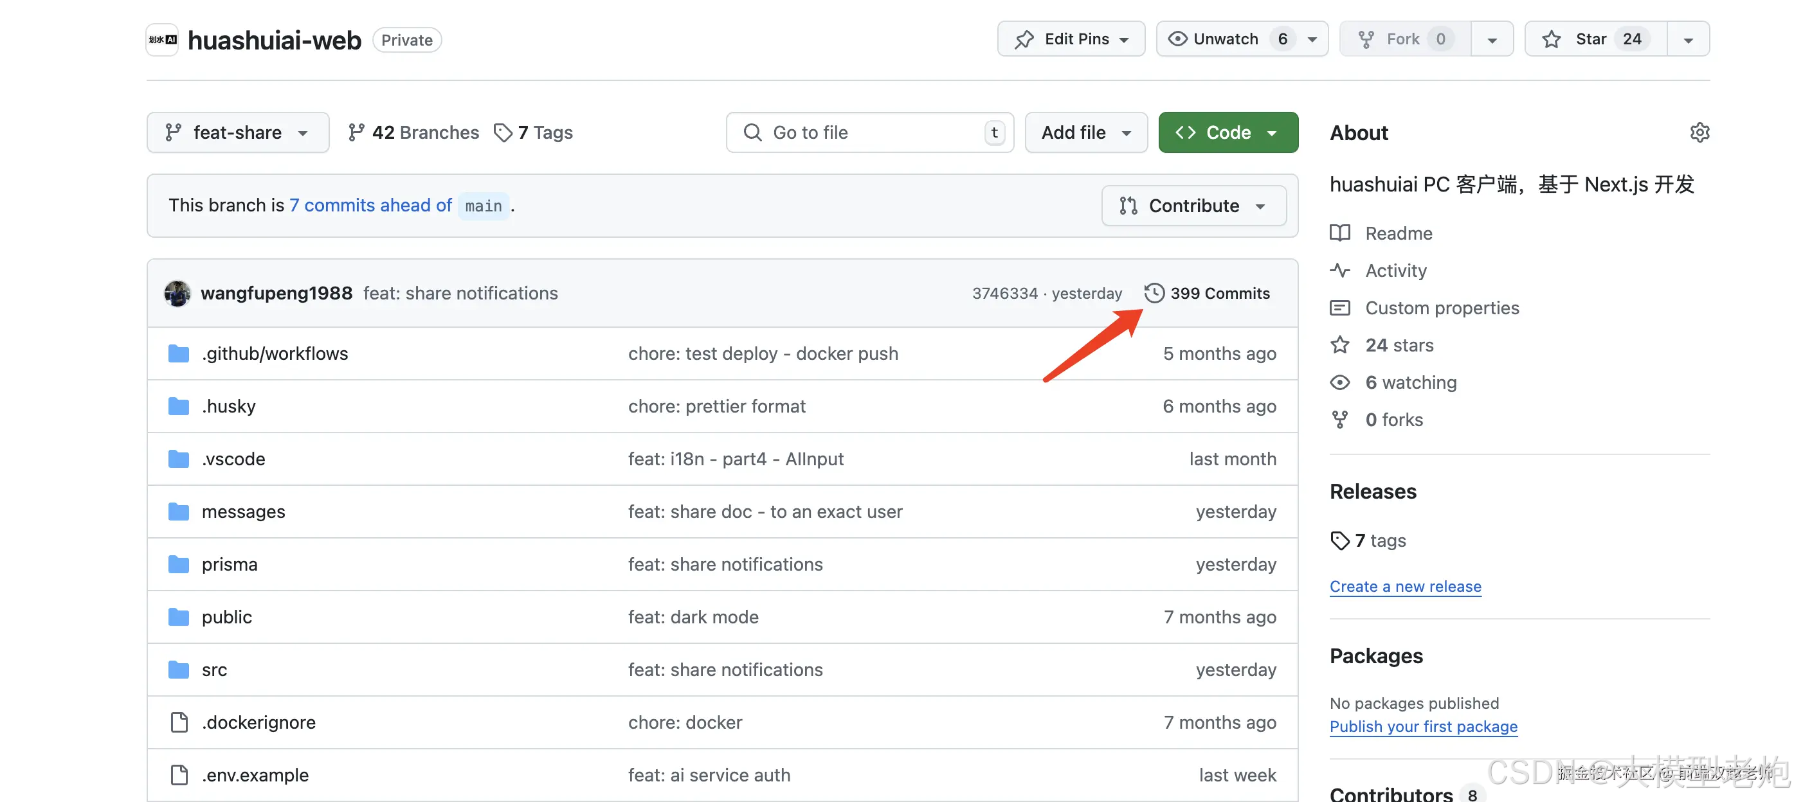
Task: Click the fork icon showing 0 forks
Action: click(1339, 419)
